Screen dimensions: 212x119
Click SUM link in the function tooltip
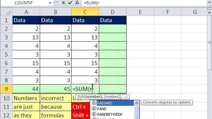click(81, 97)
